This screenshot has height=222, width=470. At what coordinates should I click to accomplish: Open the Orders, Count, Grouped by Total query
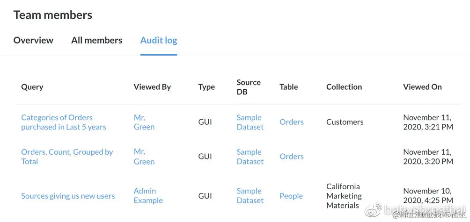(x=67, y=157)
